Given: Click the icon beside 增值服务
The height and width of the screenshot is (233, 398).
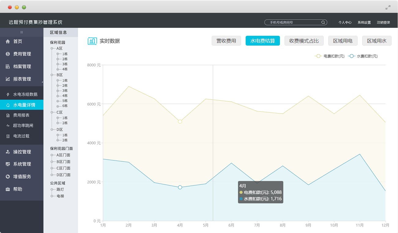Looking at the screenshot, I should pyautogui.click(x=8, y=177).
